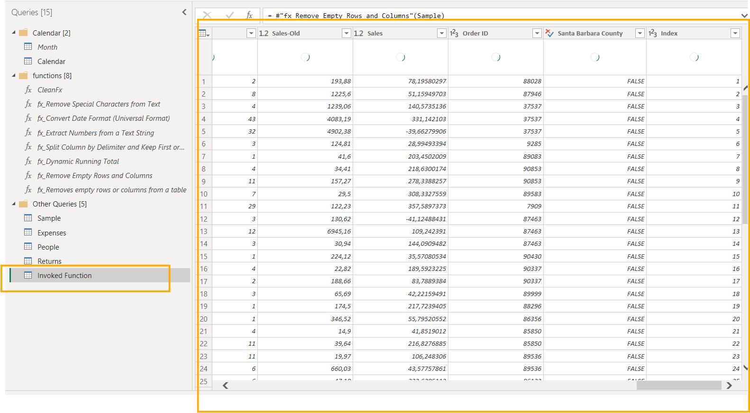Click Sales-Old cell 6945,16
Image resolution: width=750 pixels, height=413 pixels.
305,231
